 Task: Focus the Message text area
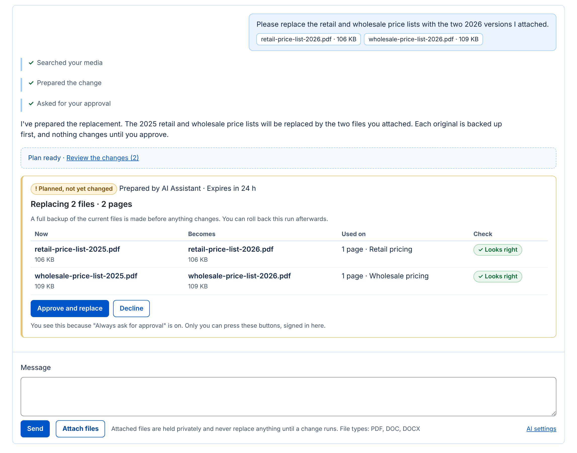tap(288, 396)
